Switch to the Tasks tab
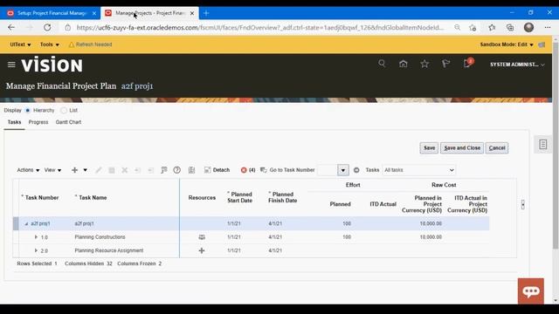This screenshot has height=314, width=559. click(x=14, y=122)
